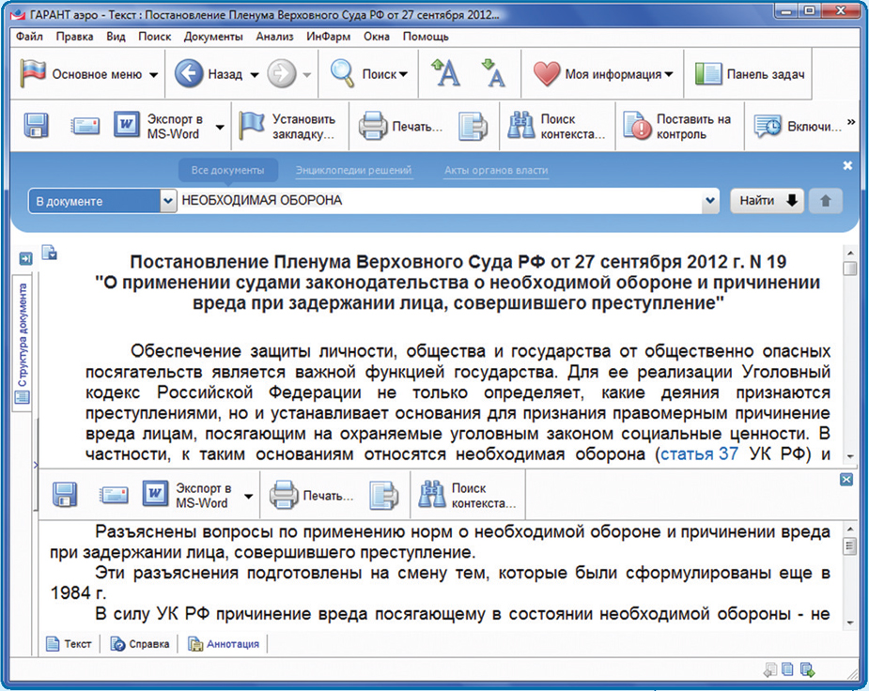Click the decrease font size icon
The image size is (869, 691).
coord(491,74)
